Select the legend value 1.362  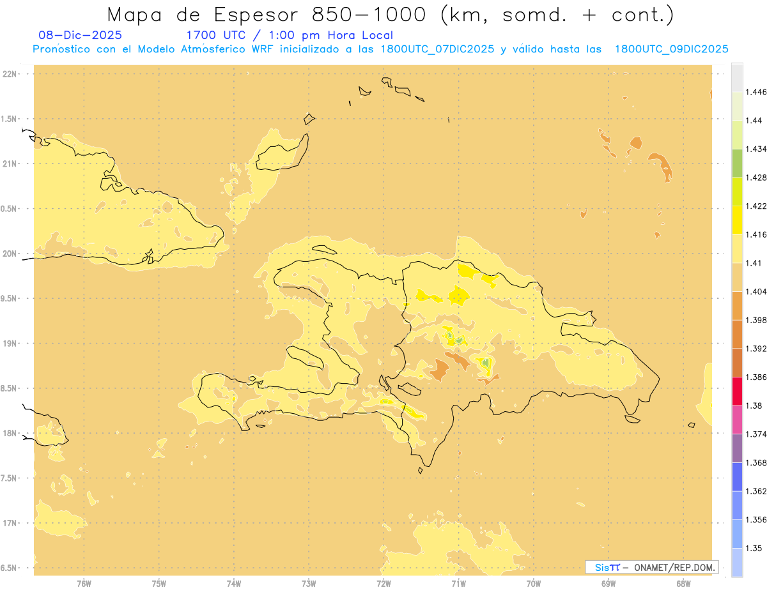tap(756, 491)
